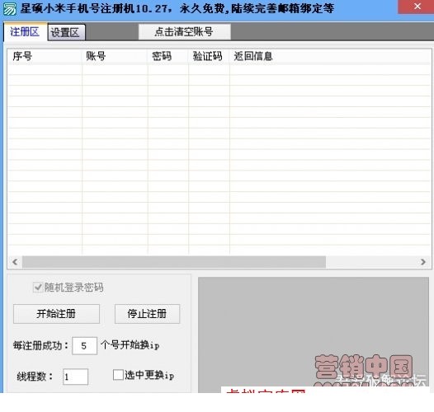
Task: Switch to the 注册区 tab
Action: click(x=25, y=32)
